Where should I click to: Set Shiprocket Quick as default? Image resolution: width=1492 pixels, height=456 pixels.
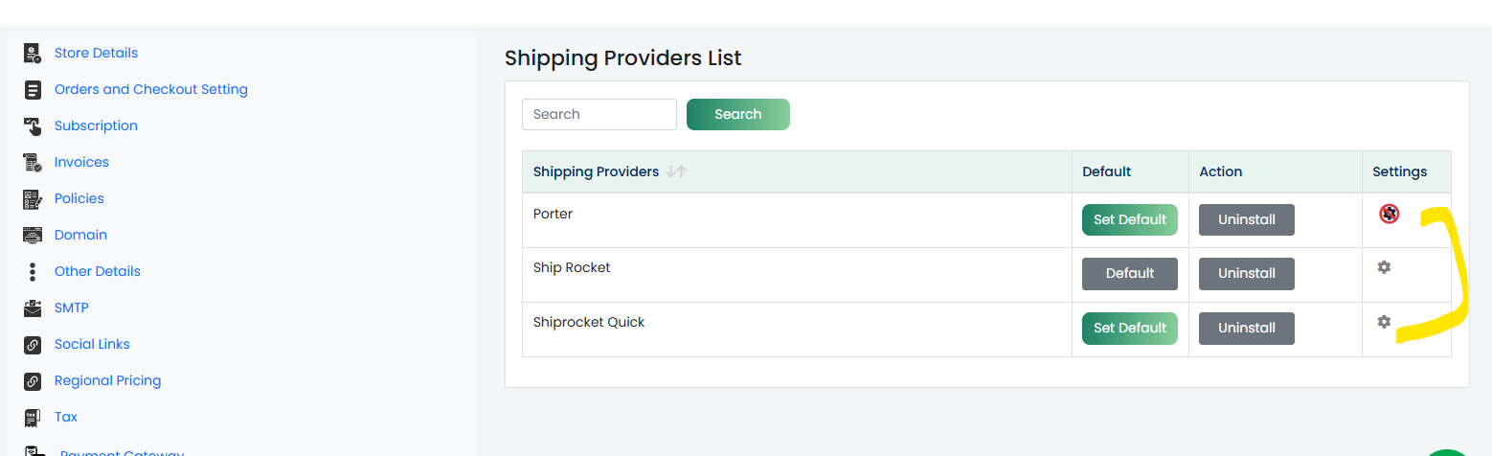click(x=1130, y=328)
